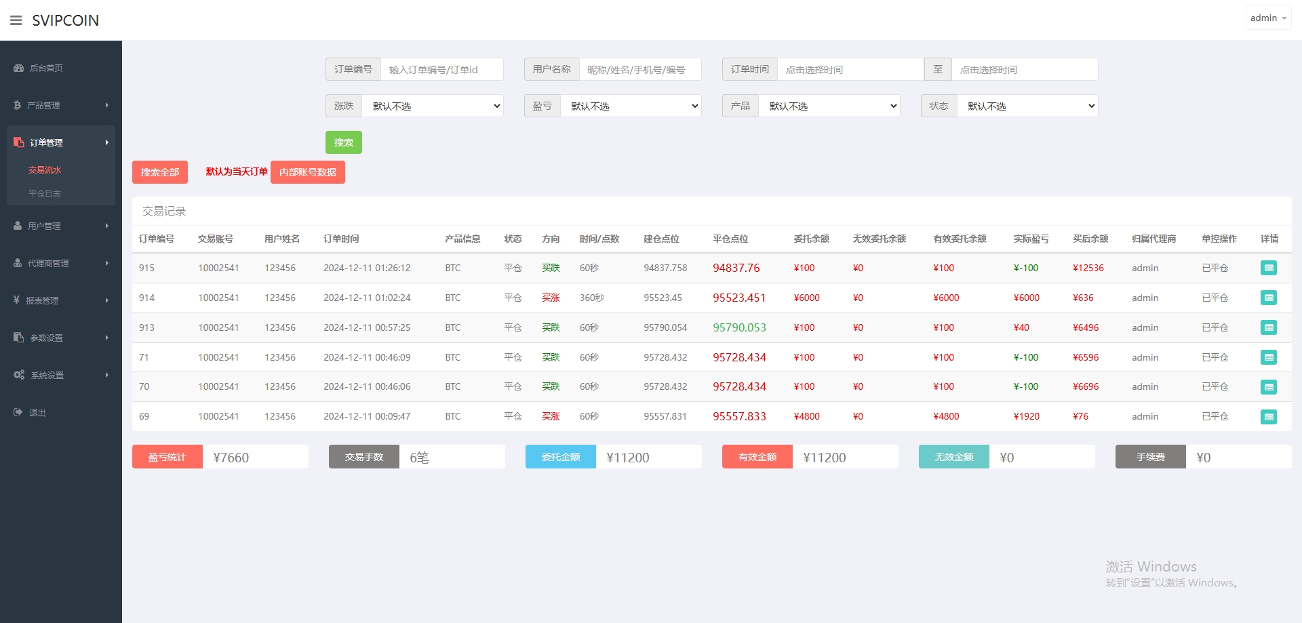This screenshot has height=623, width=1302.
Task: Click opening price 95557.831
Action: pos(665,416)
